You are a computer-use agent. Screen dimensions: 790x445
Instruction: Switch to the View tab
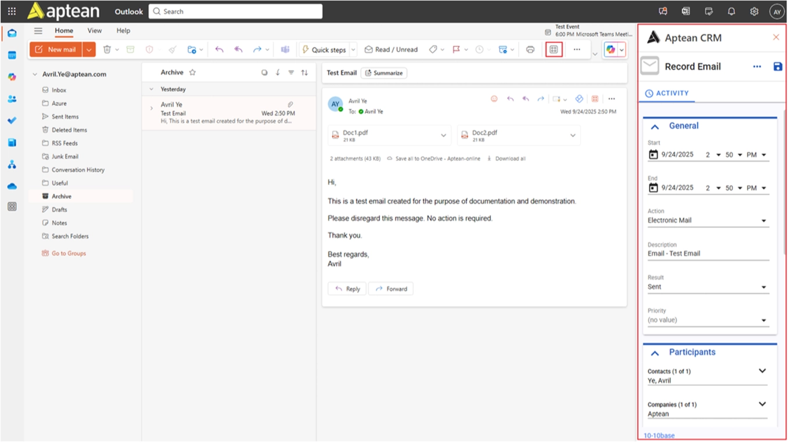94,30
